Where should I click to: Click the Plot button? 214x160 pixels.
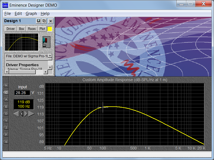tap(42, 29)
